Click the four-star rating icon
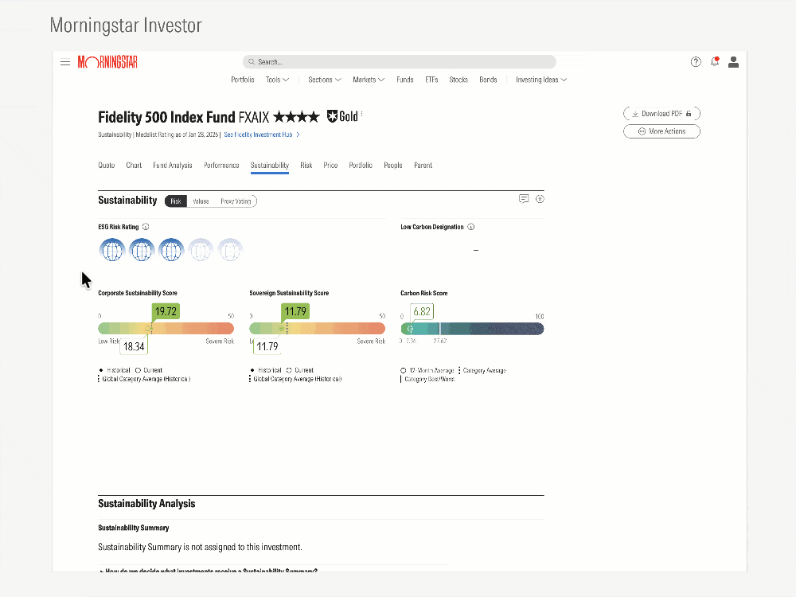This screenshot has width=796, height=597. click(296, 117)
